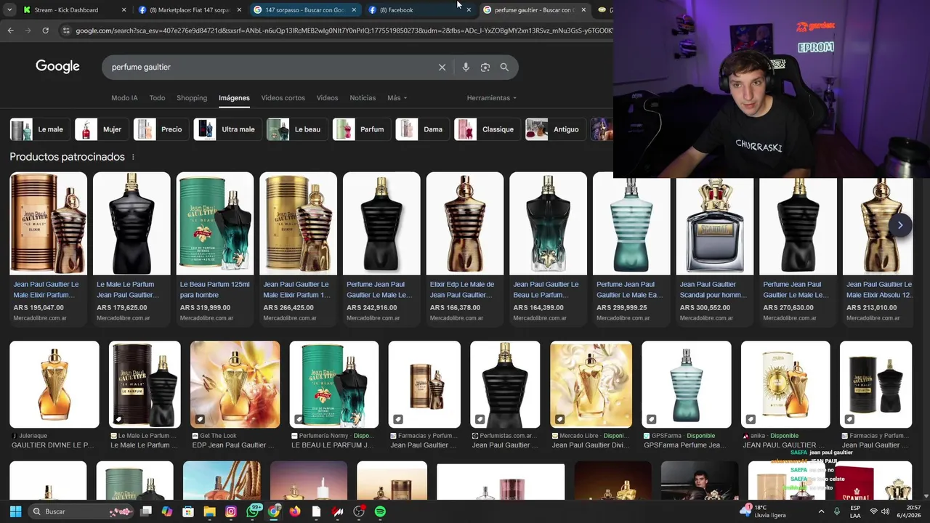
Task: Click the taskbar microphone status icon
Action: point(837,511)
